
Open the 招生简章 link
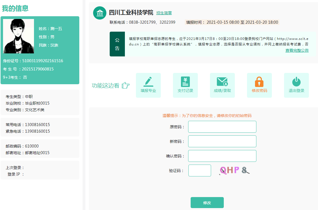164,13
